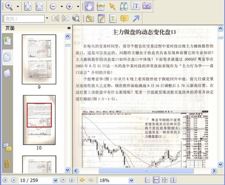Expand the search field dropdown arrow
Screen dimensions: 225x185
coord(47,18)
